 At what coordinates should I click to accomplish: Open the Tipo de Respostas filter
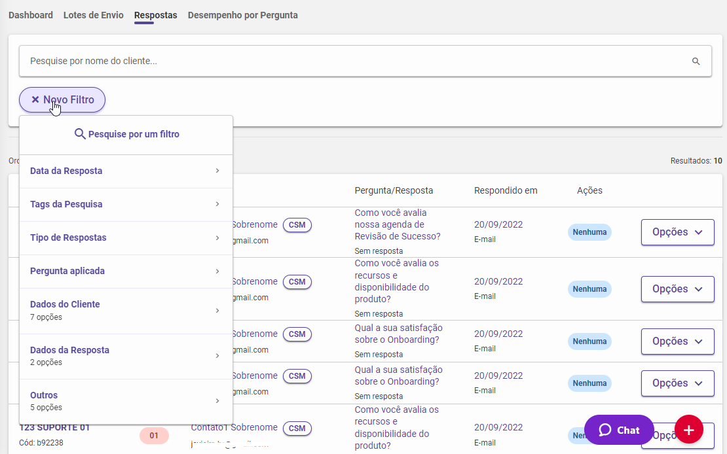[x=126, y=238]
